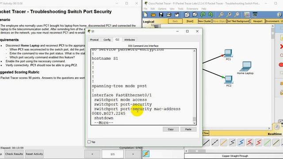
Task: Select the red Serial DTE cable icon
Action: [x=258, y=143]
